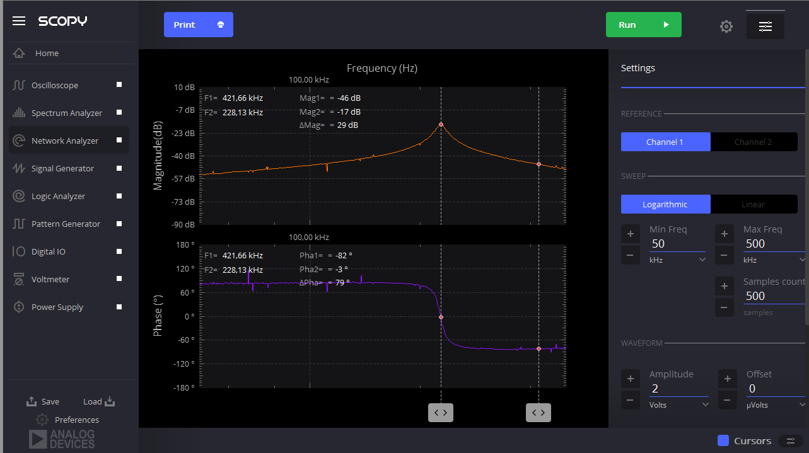Image resolution: width=809 pixels, height=453 pixels.
Task: Decrease Offset with minus button
Action: point(728,400)
